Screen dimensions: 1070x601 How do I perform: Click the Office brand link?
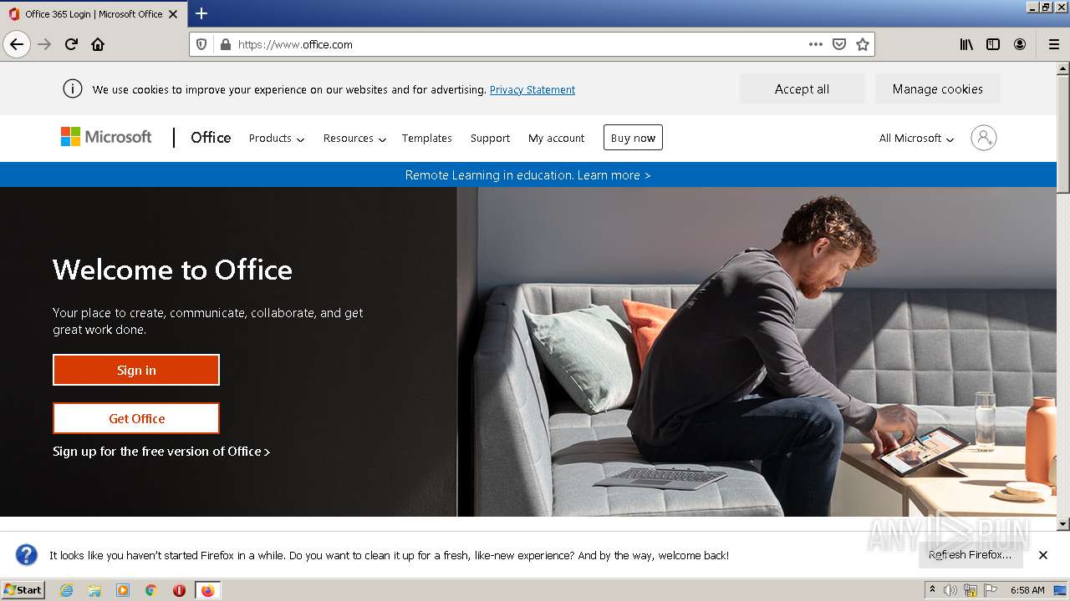pyautogui.click(x=211, y=138)
